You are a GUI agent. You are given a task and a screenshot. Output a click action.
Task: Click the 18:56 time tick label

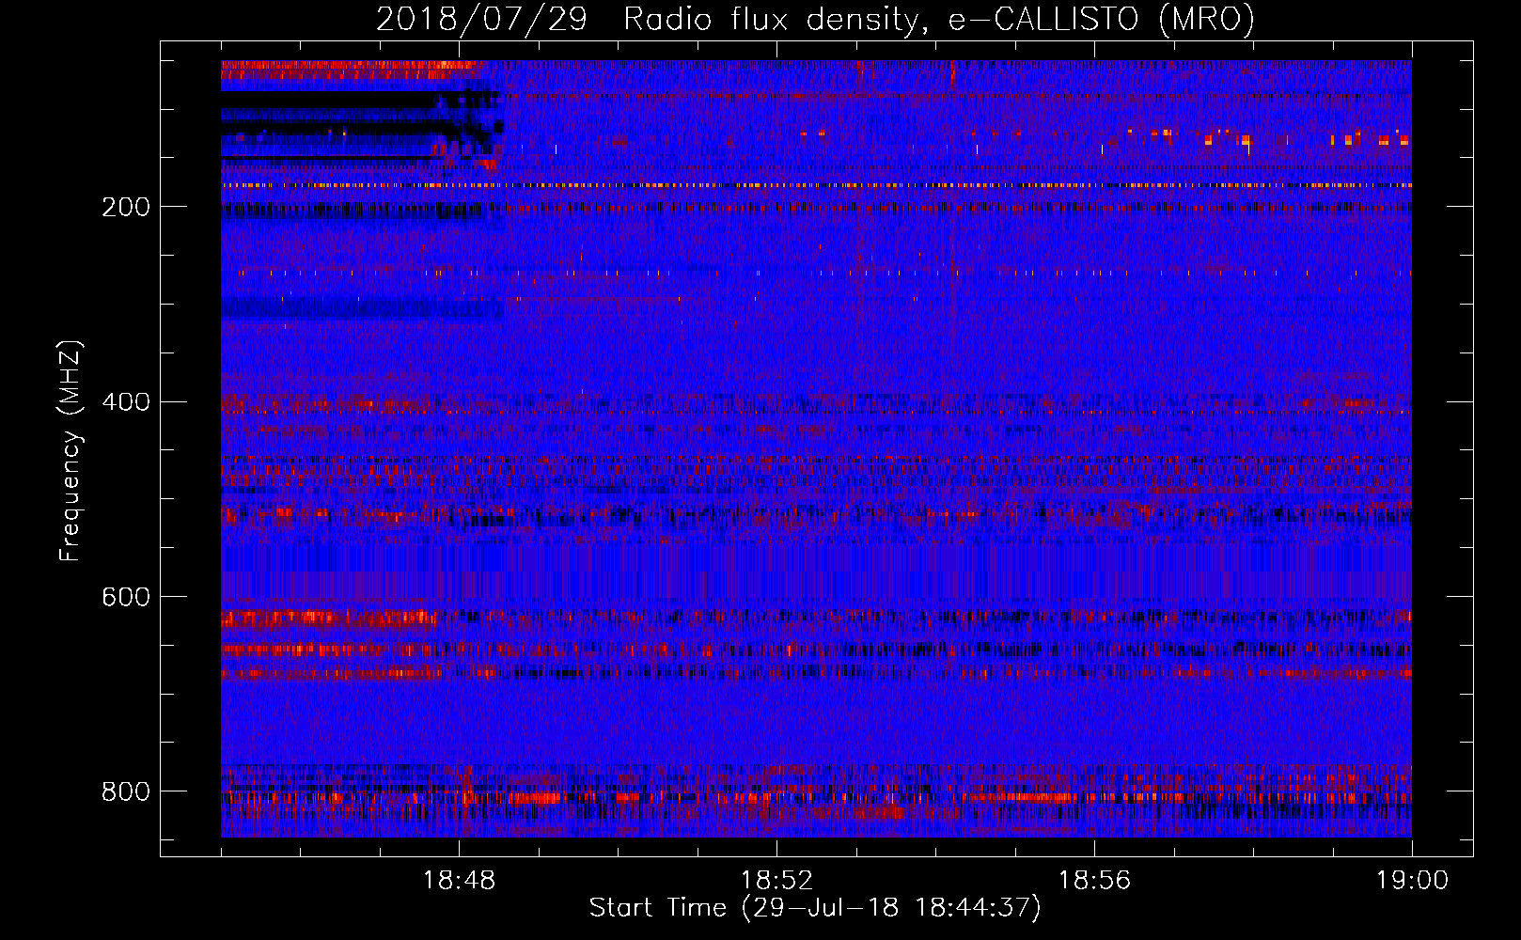click(1094, 881)
